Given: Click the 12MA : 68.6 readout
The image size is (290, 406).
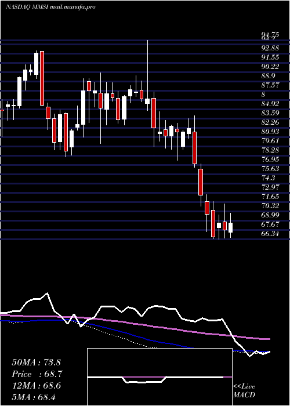Looking at the screenshot, I should pyautogui.click(x=36, y=386).
